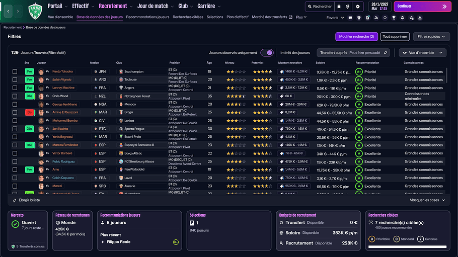Click the swap icon in Transfert ou prêt
This screenshot has height=257, width=458.
coord(386,52)
